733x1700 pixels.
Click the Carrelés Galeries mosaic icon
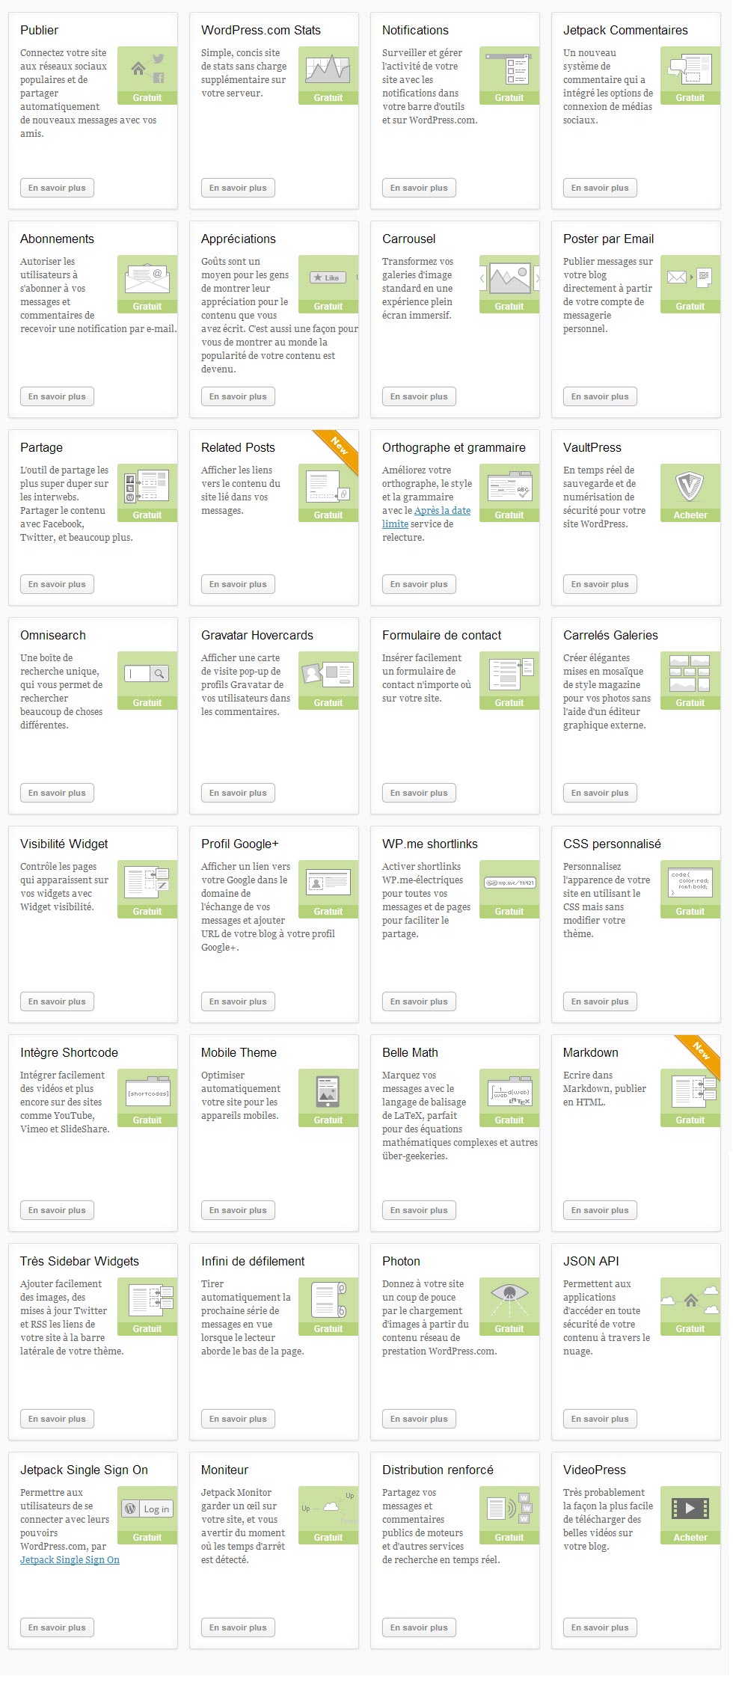coord(690,674)
